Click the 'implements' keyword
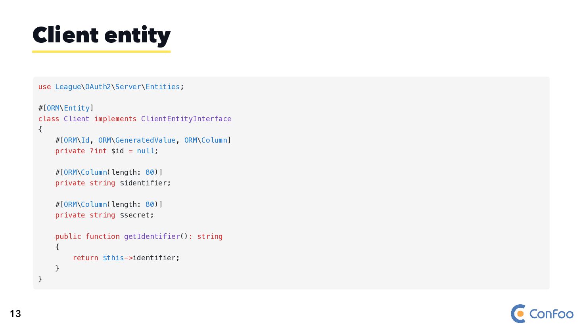This screenshot has width=583, height=328. tap(115, 119)
